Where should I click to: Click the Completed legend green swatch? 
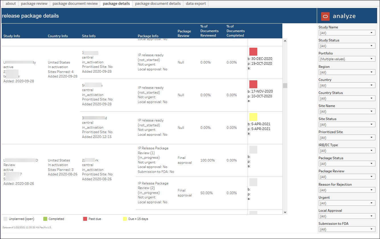(45, 219)
